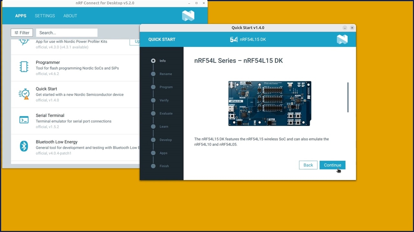Click the Quick Start stopwatch icon
Viewport: 414px width, 232px height.
(24, 94)
